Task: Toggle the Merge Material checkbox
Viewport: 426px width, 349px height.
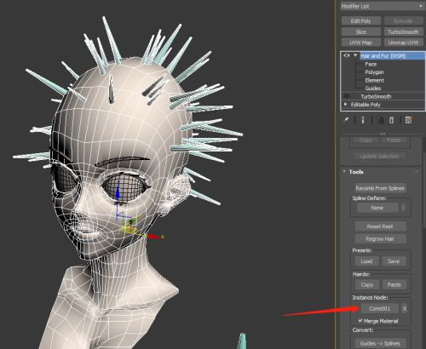Action: click(360, 321)
